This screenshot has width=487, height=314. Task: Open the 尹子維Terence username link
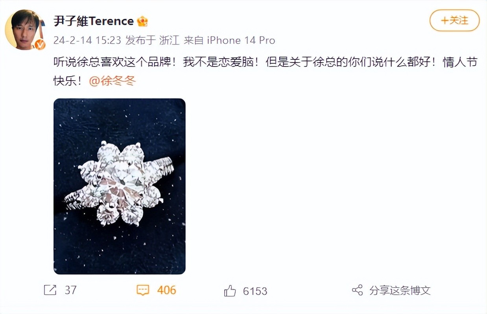coord(94,21)
